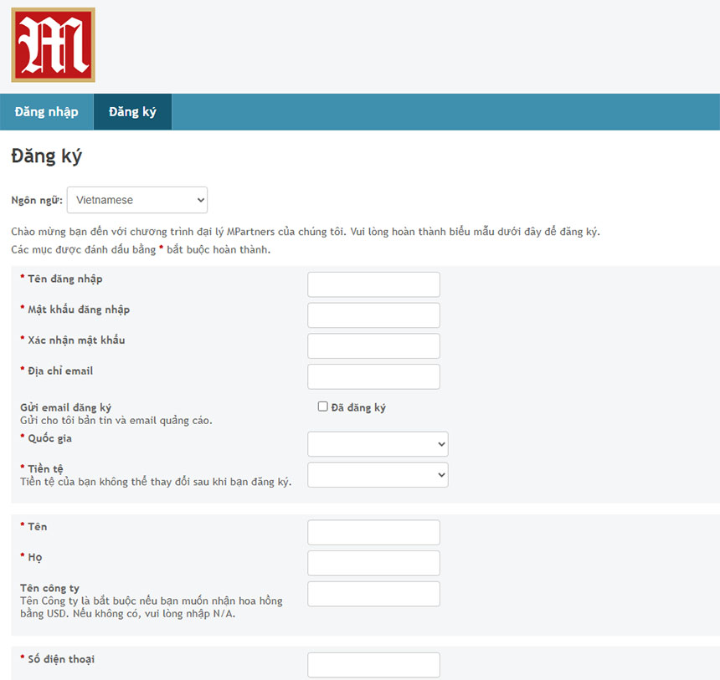
Task: Click the Đăng ký page heading
Action: [46, 156]
